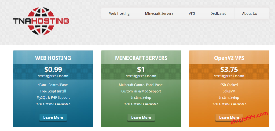Click the $1 price

(x=141, y=70)
